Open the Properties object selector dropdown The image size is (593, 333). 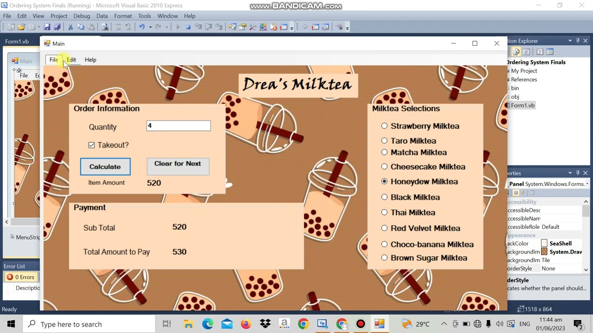coord(587,184)
